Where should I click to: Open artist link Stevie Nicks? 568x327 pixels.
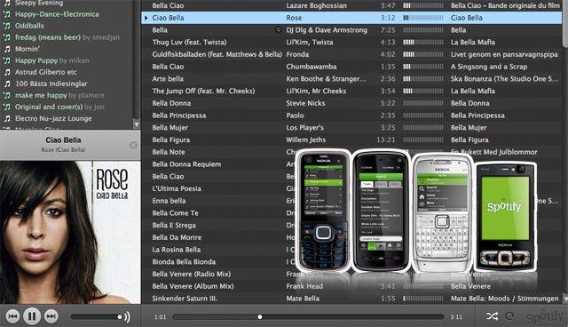click(x=305, y=103)
